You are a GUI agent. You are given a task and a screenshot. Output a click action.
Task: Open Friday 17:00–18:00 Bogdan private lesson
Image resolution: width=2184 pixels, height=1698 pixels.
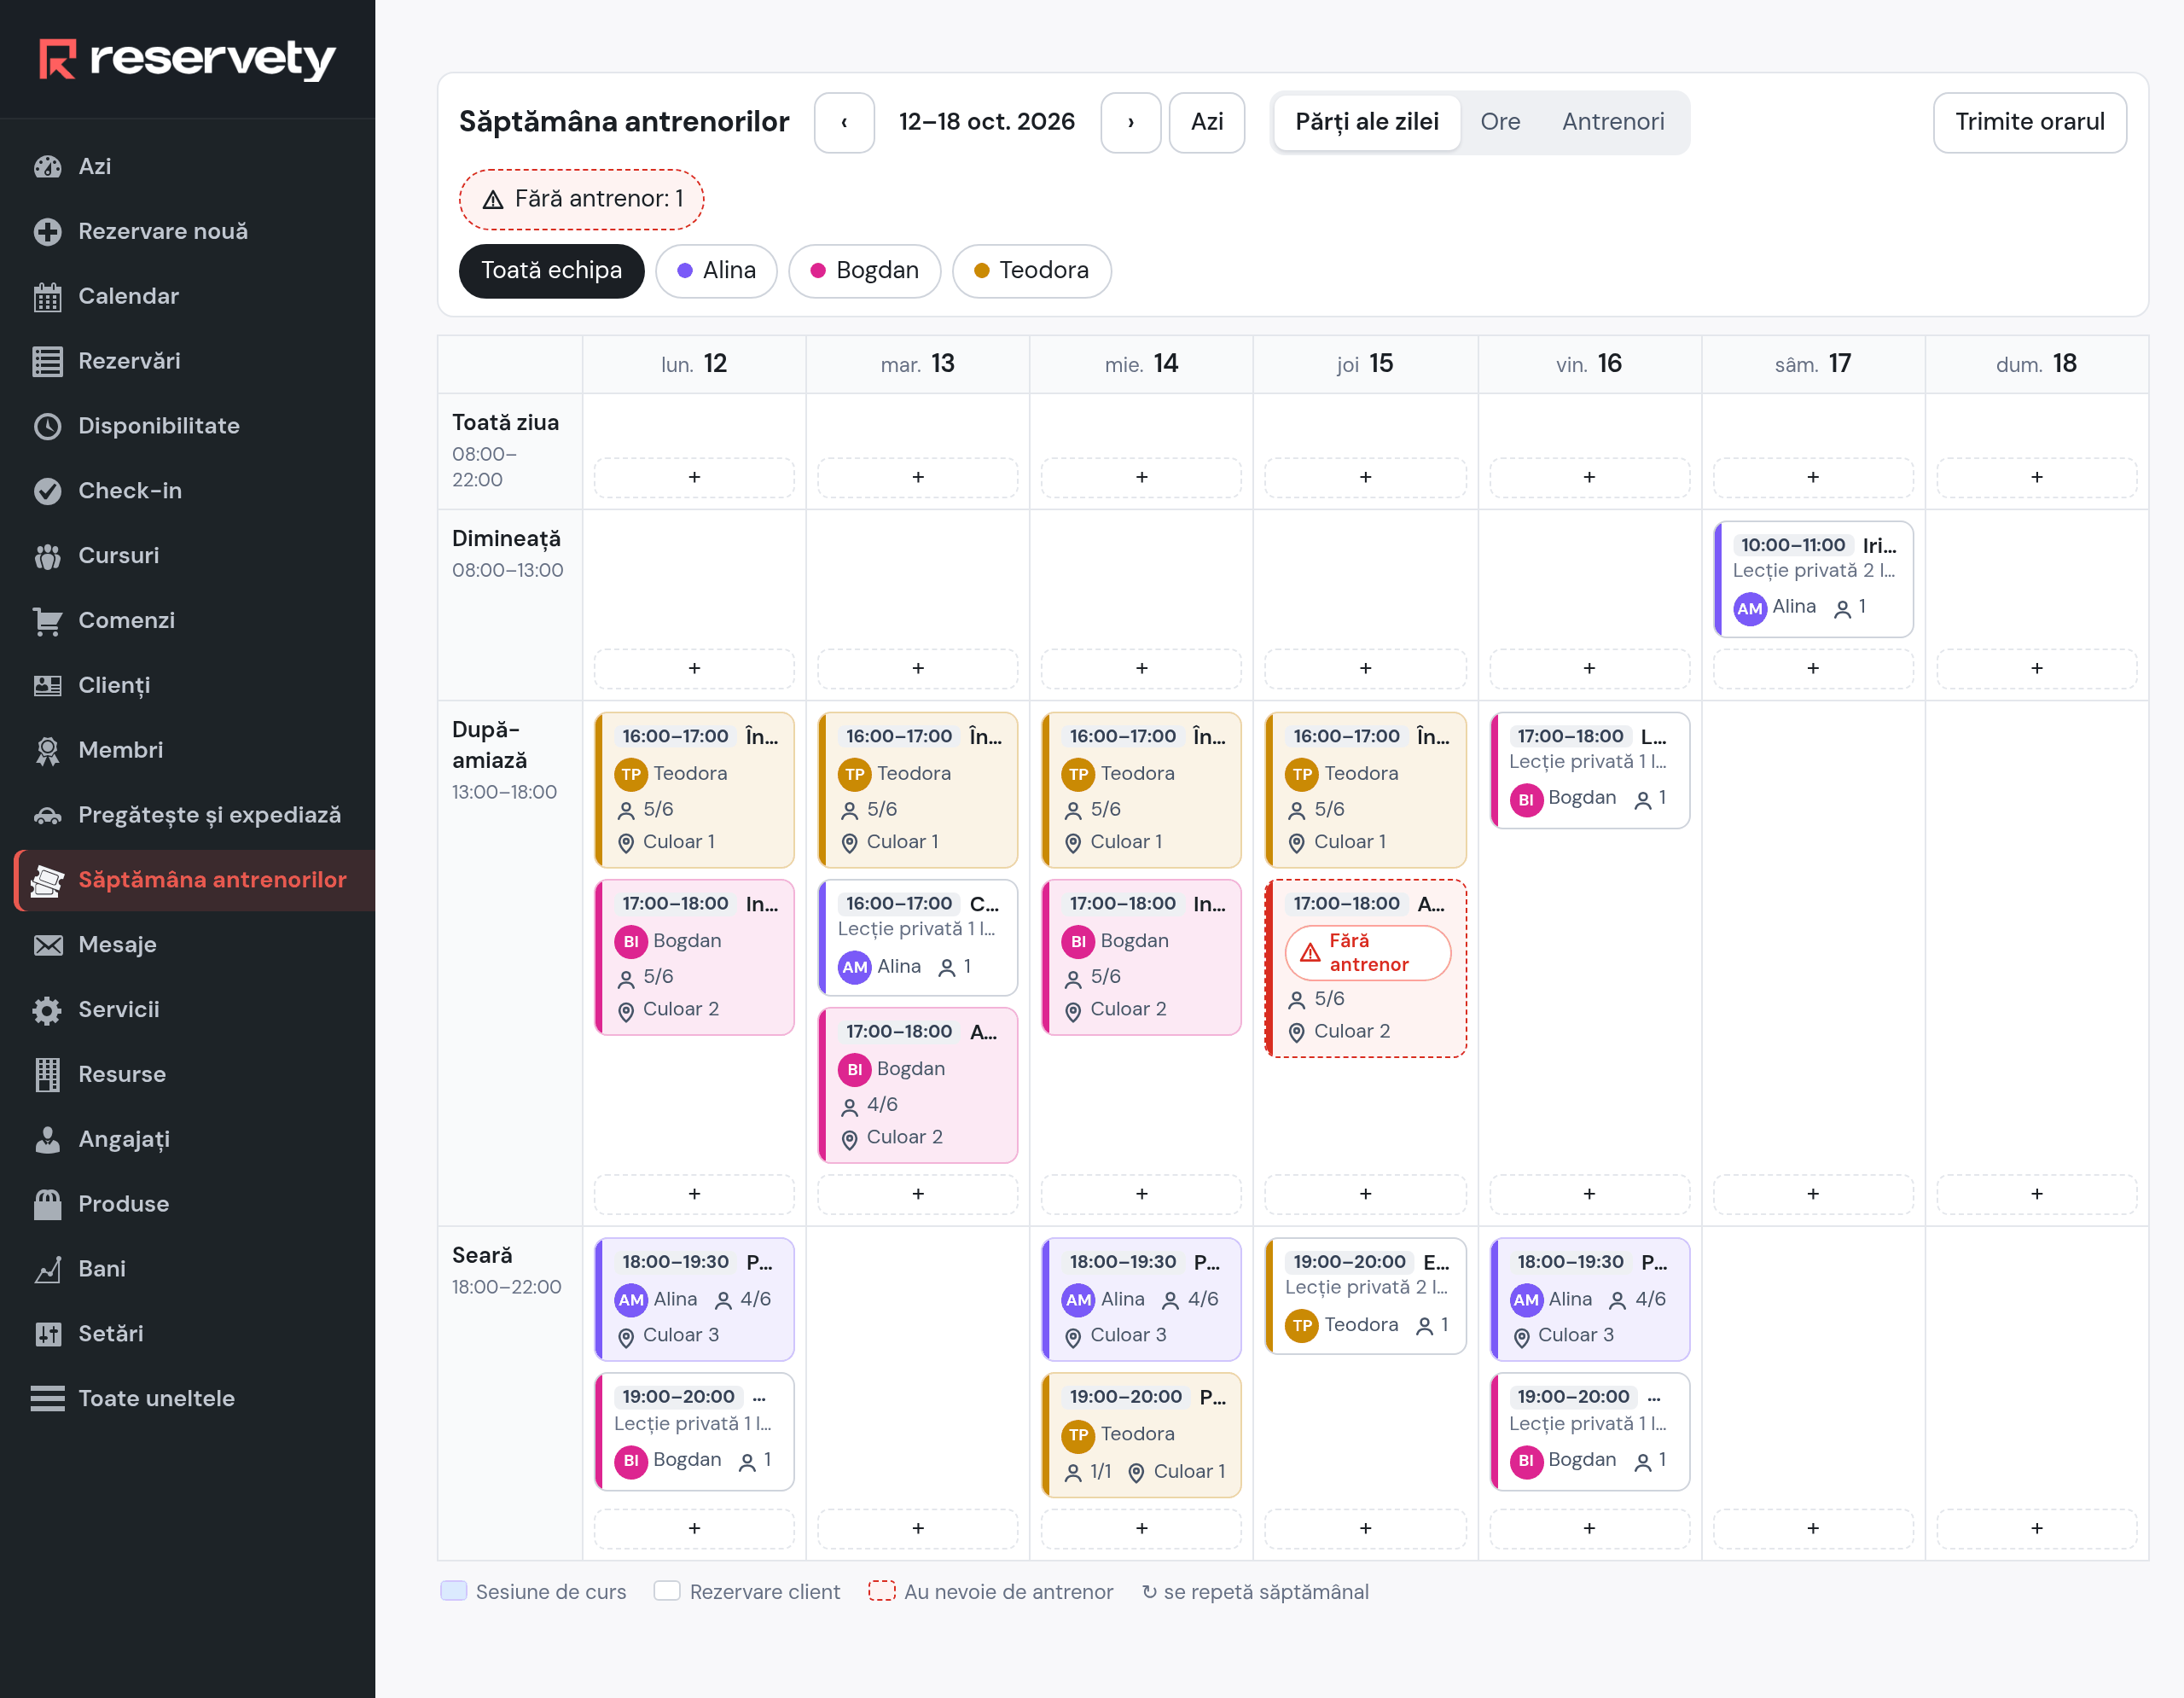1589,770
